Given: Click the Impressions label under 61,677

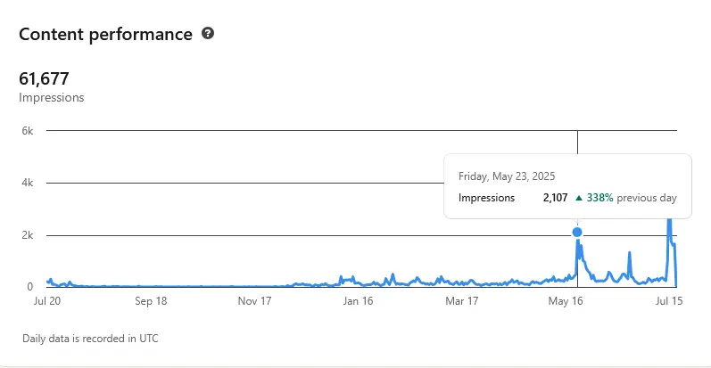Looking at the screenshot, I should (51, 97).
